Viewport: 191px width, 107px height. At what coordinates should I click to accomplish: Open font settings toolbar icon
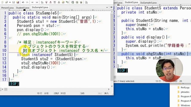(x=81, y=2)
